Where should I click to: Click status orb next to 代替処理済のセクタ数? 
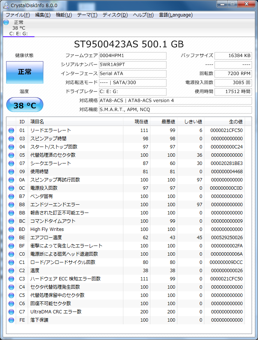tap(11, 155)
